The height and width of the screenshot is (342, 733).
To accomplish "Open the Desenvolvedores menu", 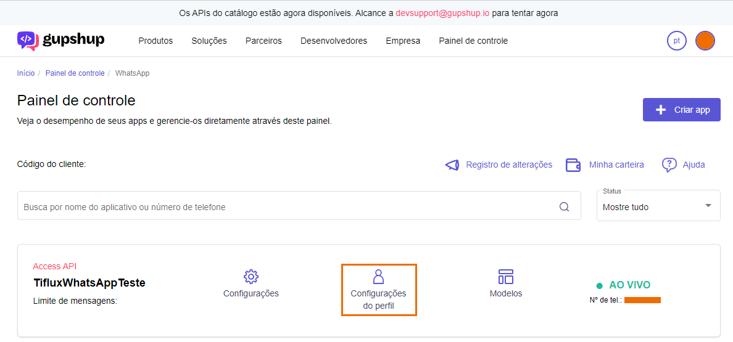I will click(x=334, y=41).
